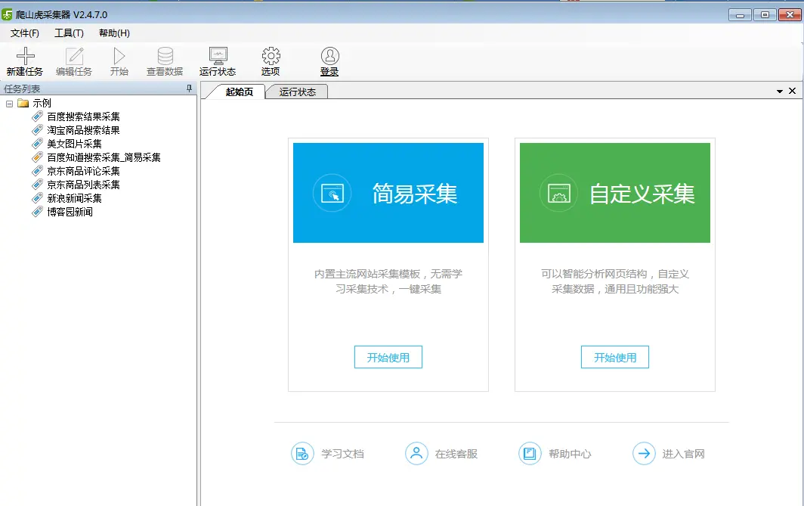Click the tag icon beside 淘宝商品搜索结果
The image size is (804, 506).
tap(38, 130)
